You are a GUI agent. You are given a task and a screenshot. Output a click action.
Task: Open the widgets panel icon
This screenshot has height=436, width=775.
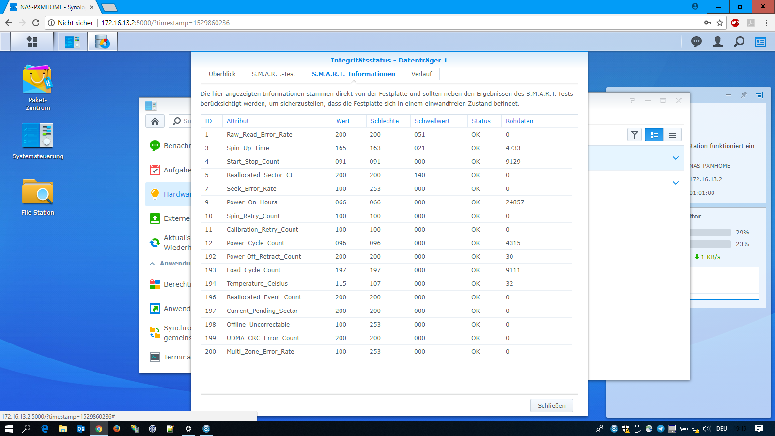point(760,42)
